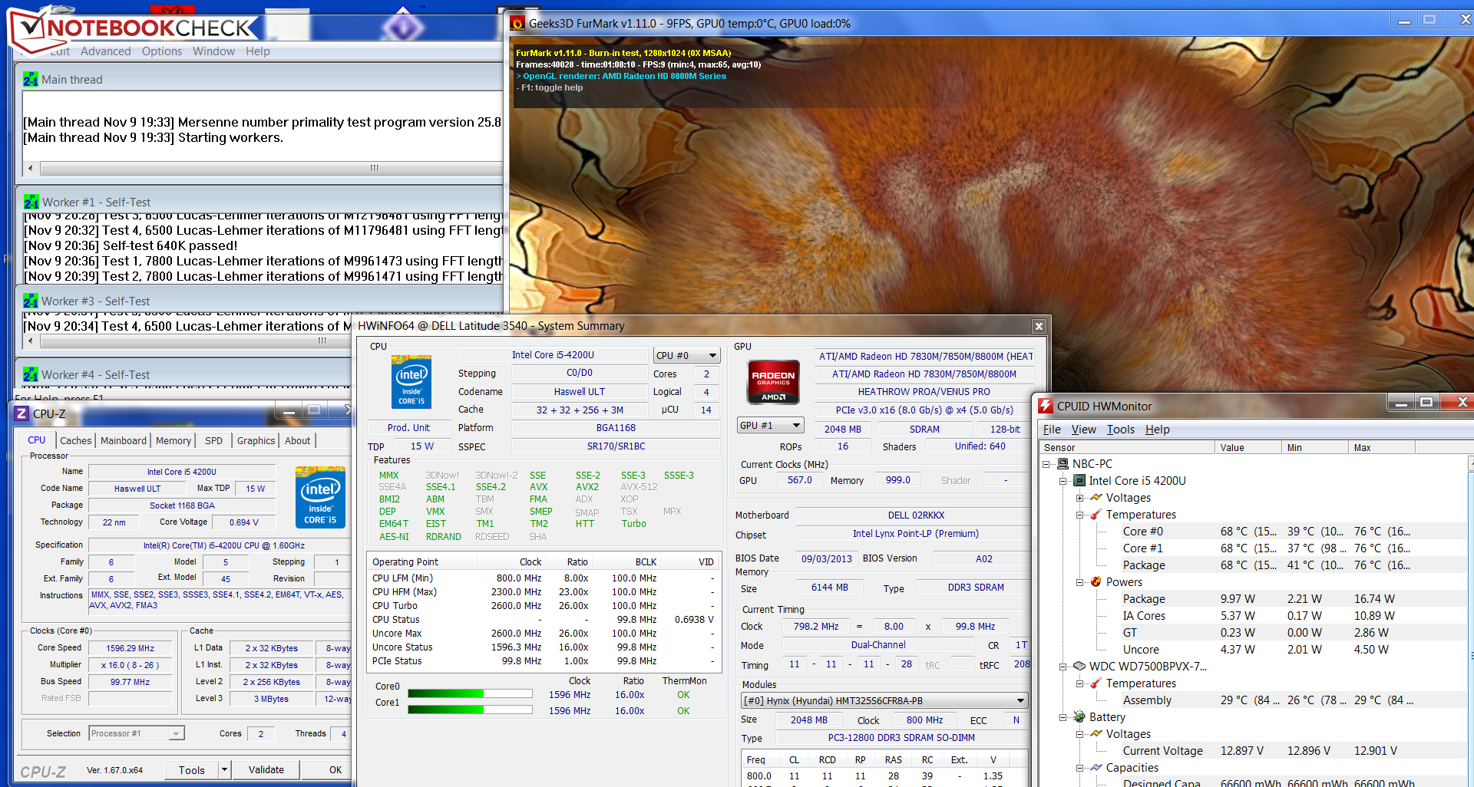The width and height of the screenshot is (1474, 787).
Task: Switch to the Memory tab in CPU-Z
Action: pyautogui.click(x=174, y=440)
